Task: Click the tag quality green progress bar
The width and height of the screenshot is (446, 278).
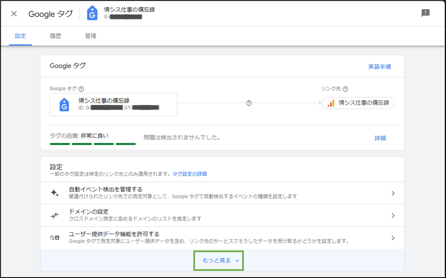Action: click(x=93, y=144)
